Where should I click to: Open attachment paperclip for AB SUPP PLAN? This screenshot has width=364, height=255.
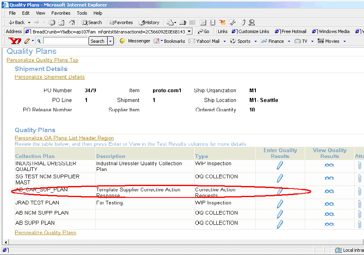tap(360, 224)
